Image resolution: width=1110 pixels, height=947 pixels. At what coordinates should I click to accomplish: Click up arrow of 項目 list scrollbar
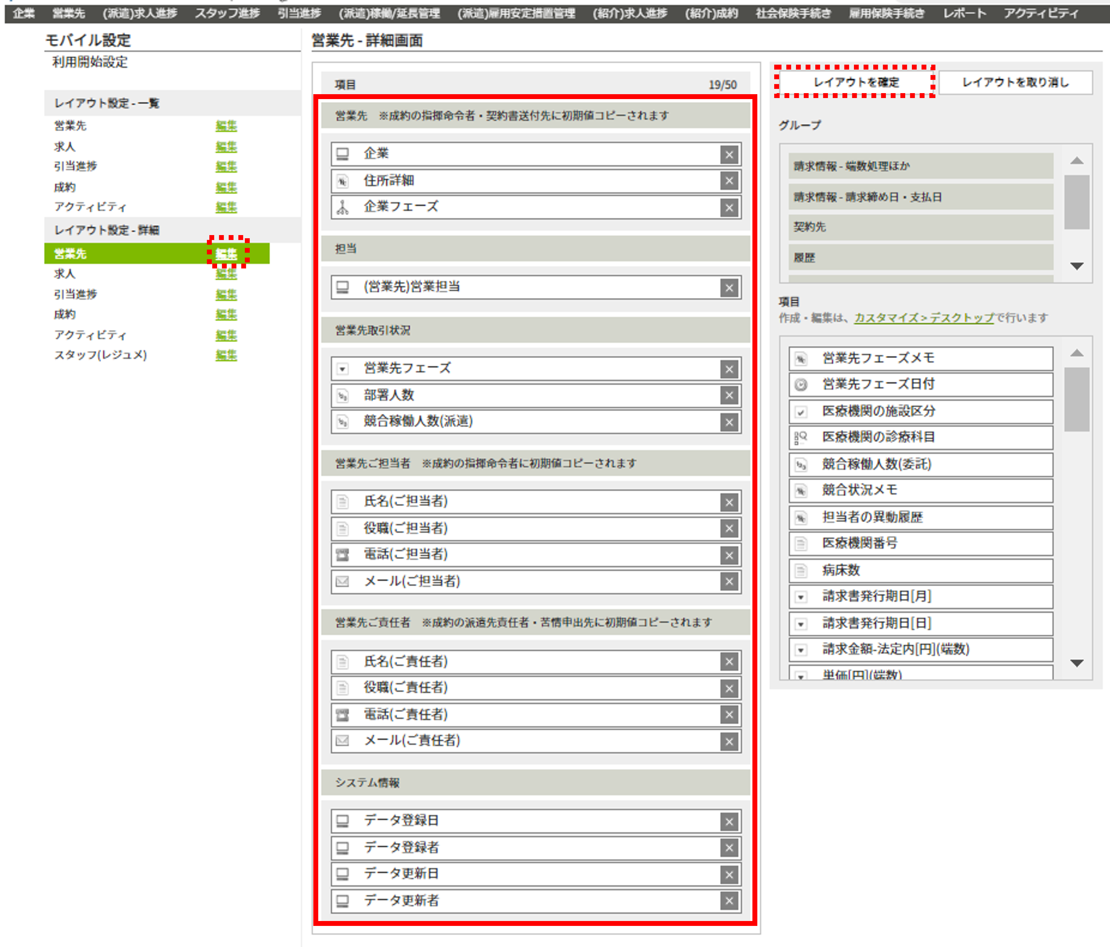[x=1077, y=353]
